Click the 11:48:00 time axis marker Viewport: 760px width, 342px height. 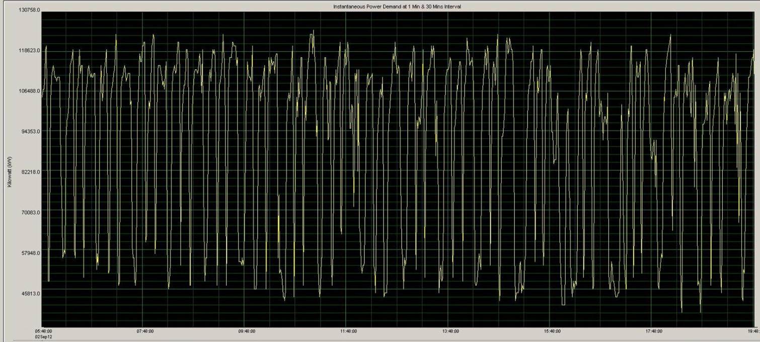pyautogui.click(x=348, y=331)
